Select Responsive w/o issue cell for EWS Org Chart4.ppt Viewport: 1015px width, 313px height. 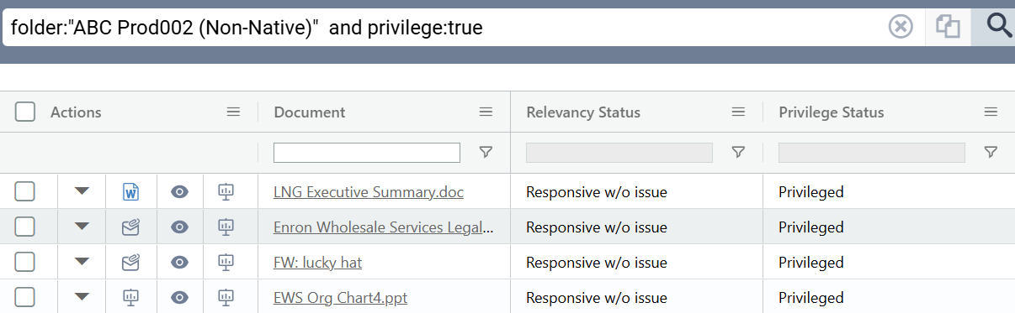click(x=636, y=297)
